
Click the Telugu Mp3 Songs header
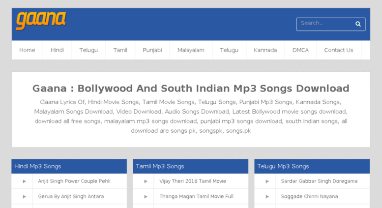(312, 166)
